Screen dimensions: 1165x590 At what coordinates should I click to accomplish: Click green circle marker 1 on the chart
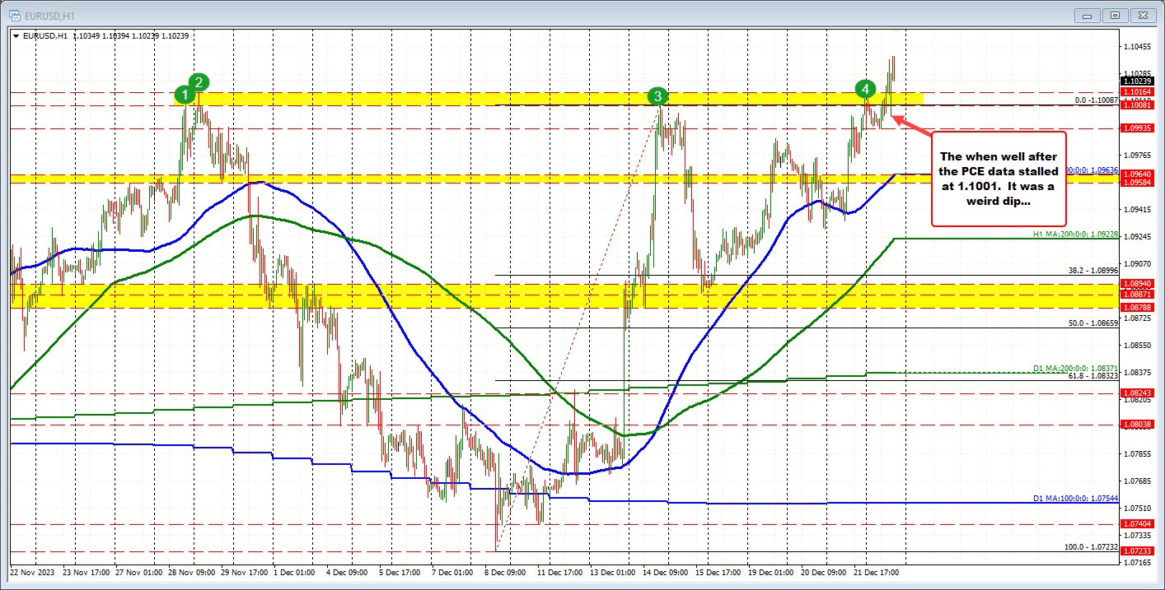coord(185,95)
